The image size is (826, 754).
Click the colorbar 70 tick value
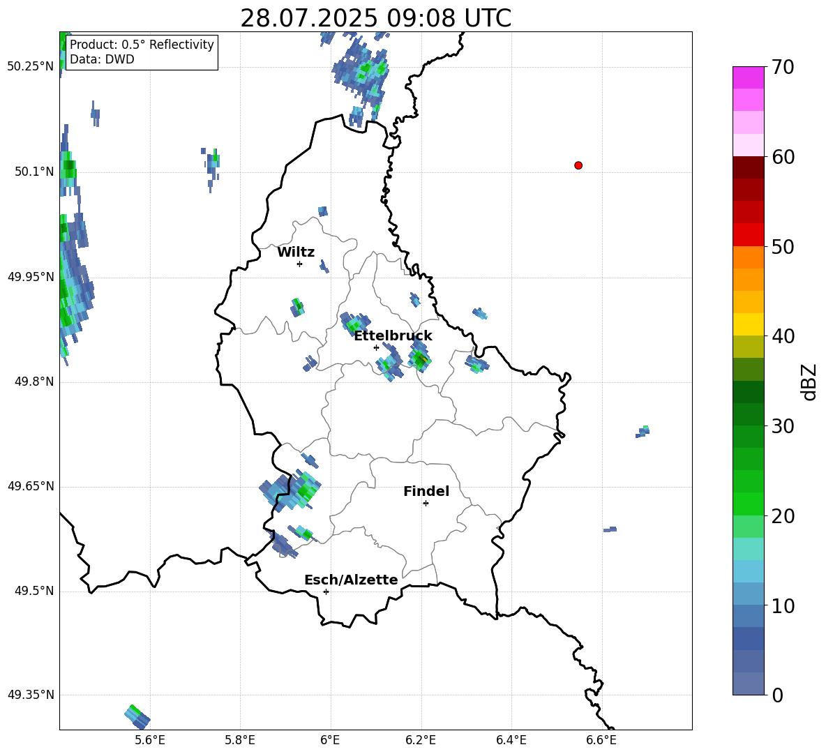[x=783, y=68]
